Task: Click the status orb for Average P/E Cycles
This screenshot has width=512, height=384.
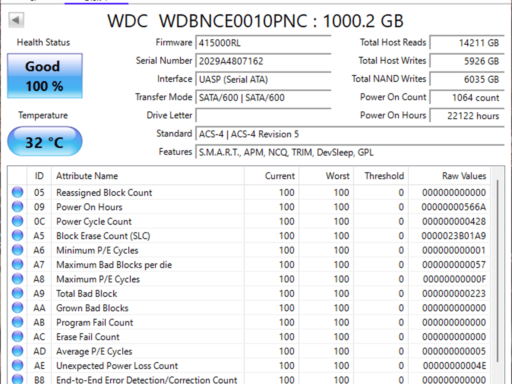Action: 17,351
